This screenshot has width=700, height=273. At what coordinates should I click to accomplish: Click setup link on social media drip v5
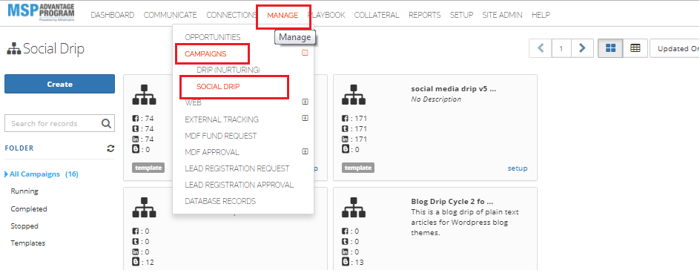click(518, 168)
